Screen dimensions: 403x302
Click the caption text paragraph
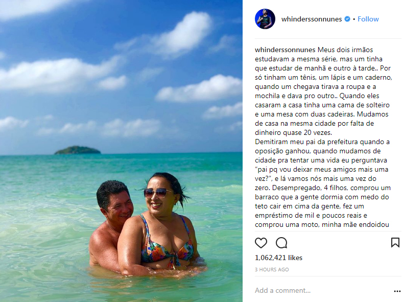323,137
